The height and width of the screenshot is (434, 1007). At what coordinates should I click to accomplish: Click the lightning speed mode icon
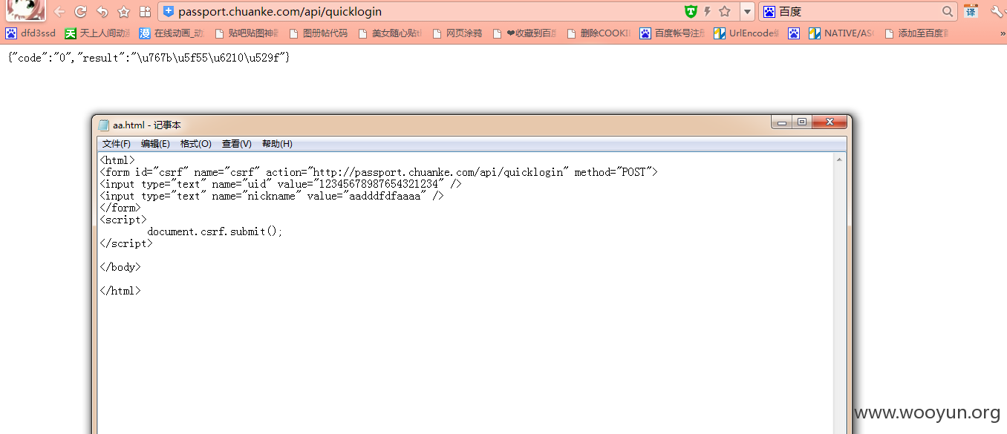(x=708, y=11)
